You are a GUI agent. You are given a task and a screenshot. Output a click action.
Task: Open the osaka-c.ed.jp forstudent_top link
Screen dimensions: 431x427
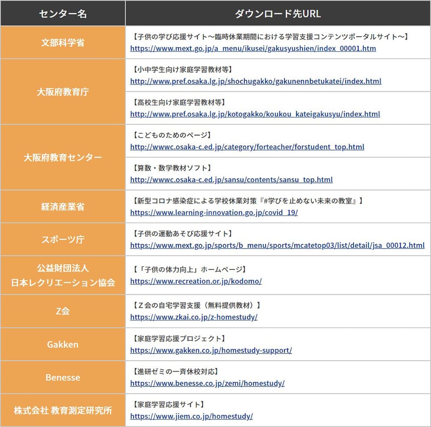pos(247,147)
